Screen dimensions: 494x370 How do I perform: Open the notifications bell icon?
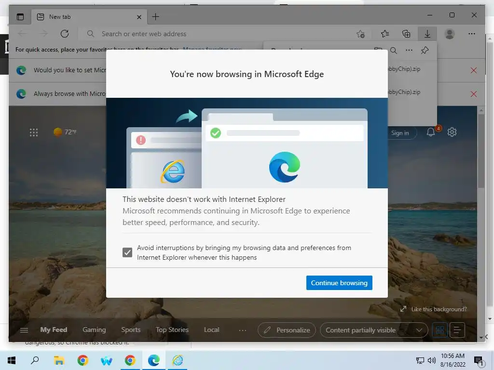coord(431,132)
